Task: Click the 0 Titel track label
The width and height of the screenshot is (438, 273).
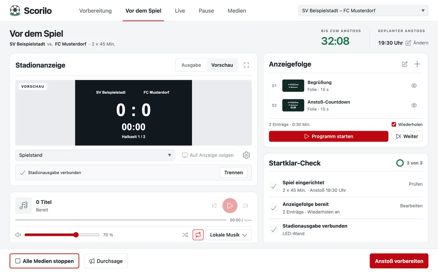Action: click(x=44, y=202)
